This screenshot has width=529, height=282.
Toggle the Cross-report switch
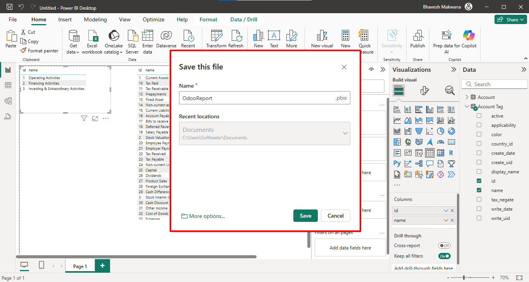(x=445, y=246)
